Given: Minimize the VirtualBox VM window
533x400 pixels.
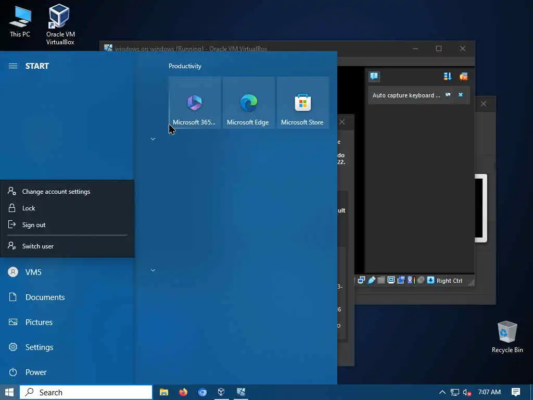Looking at the screenshot, I should (x=415, y=48).
